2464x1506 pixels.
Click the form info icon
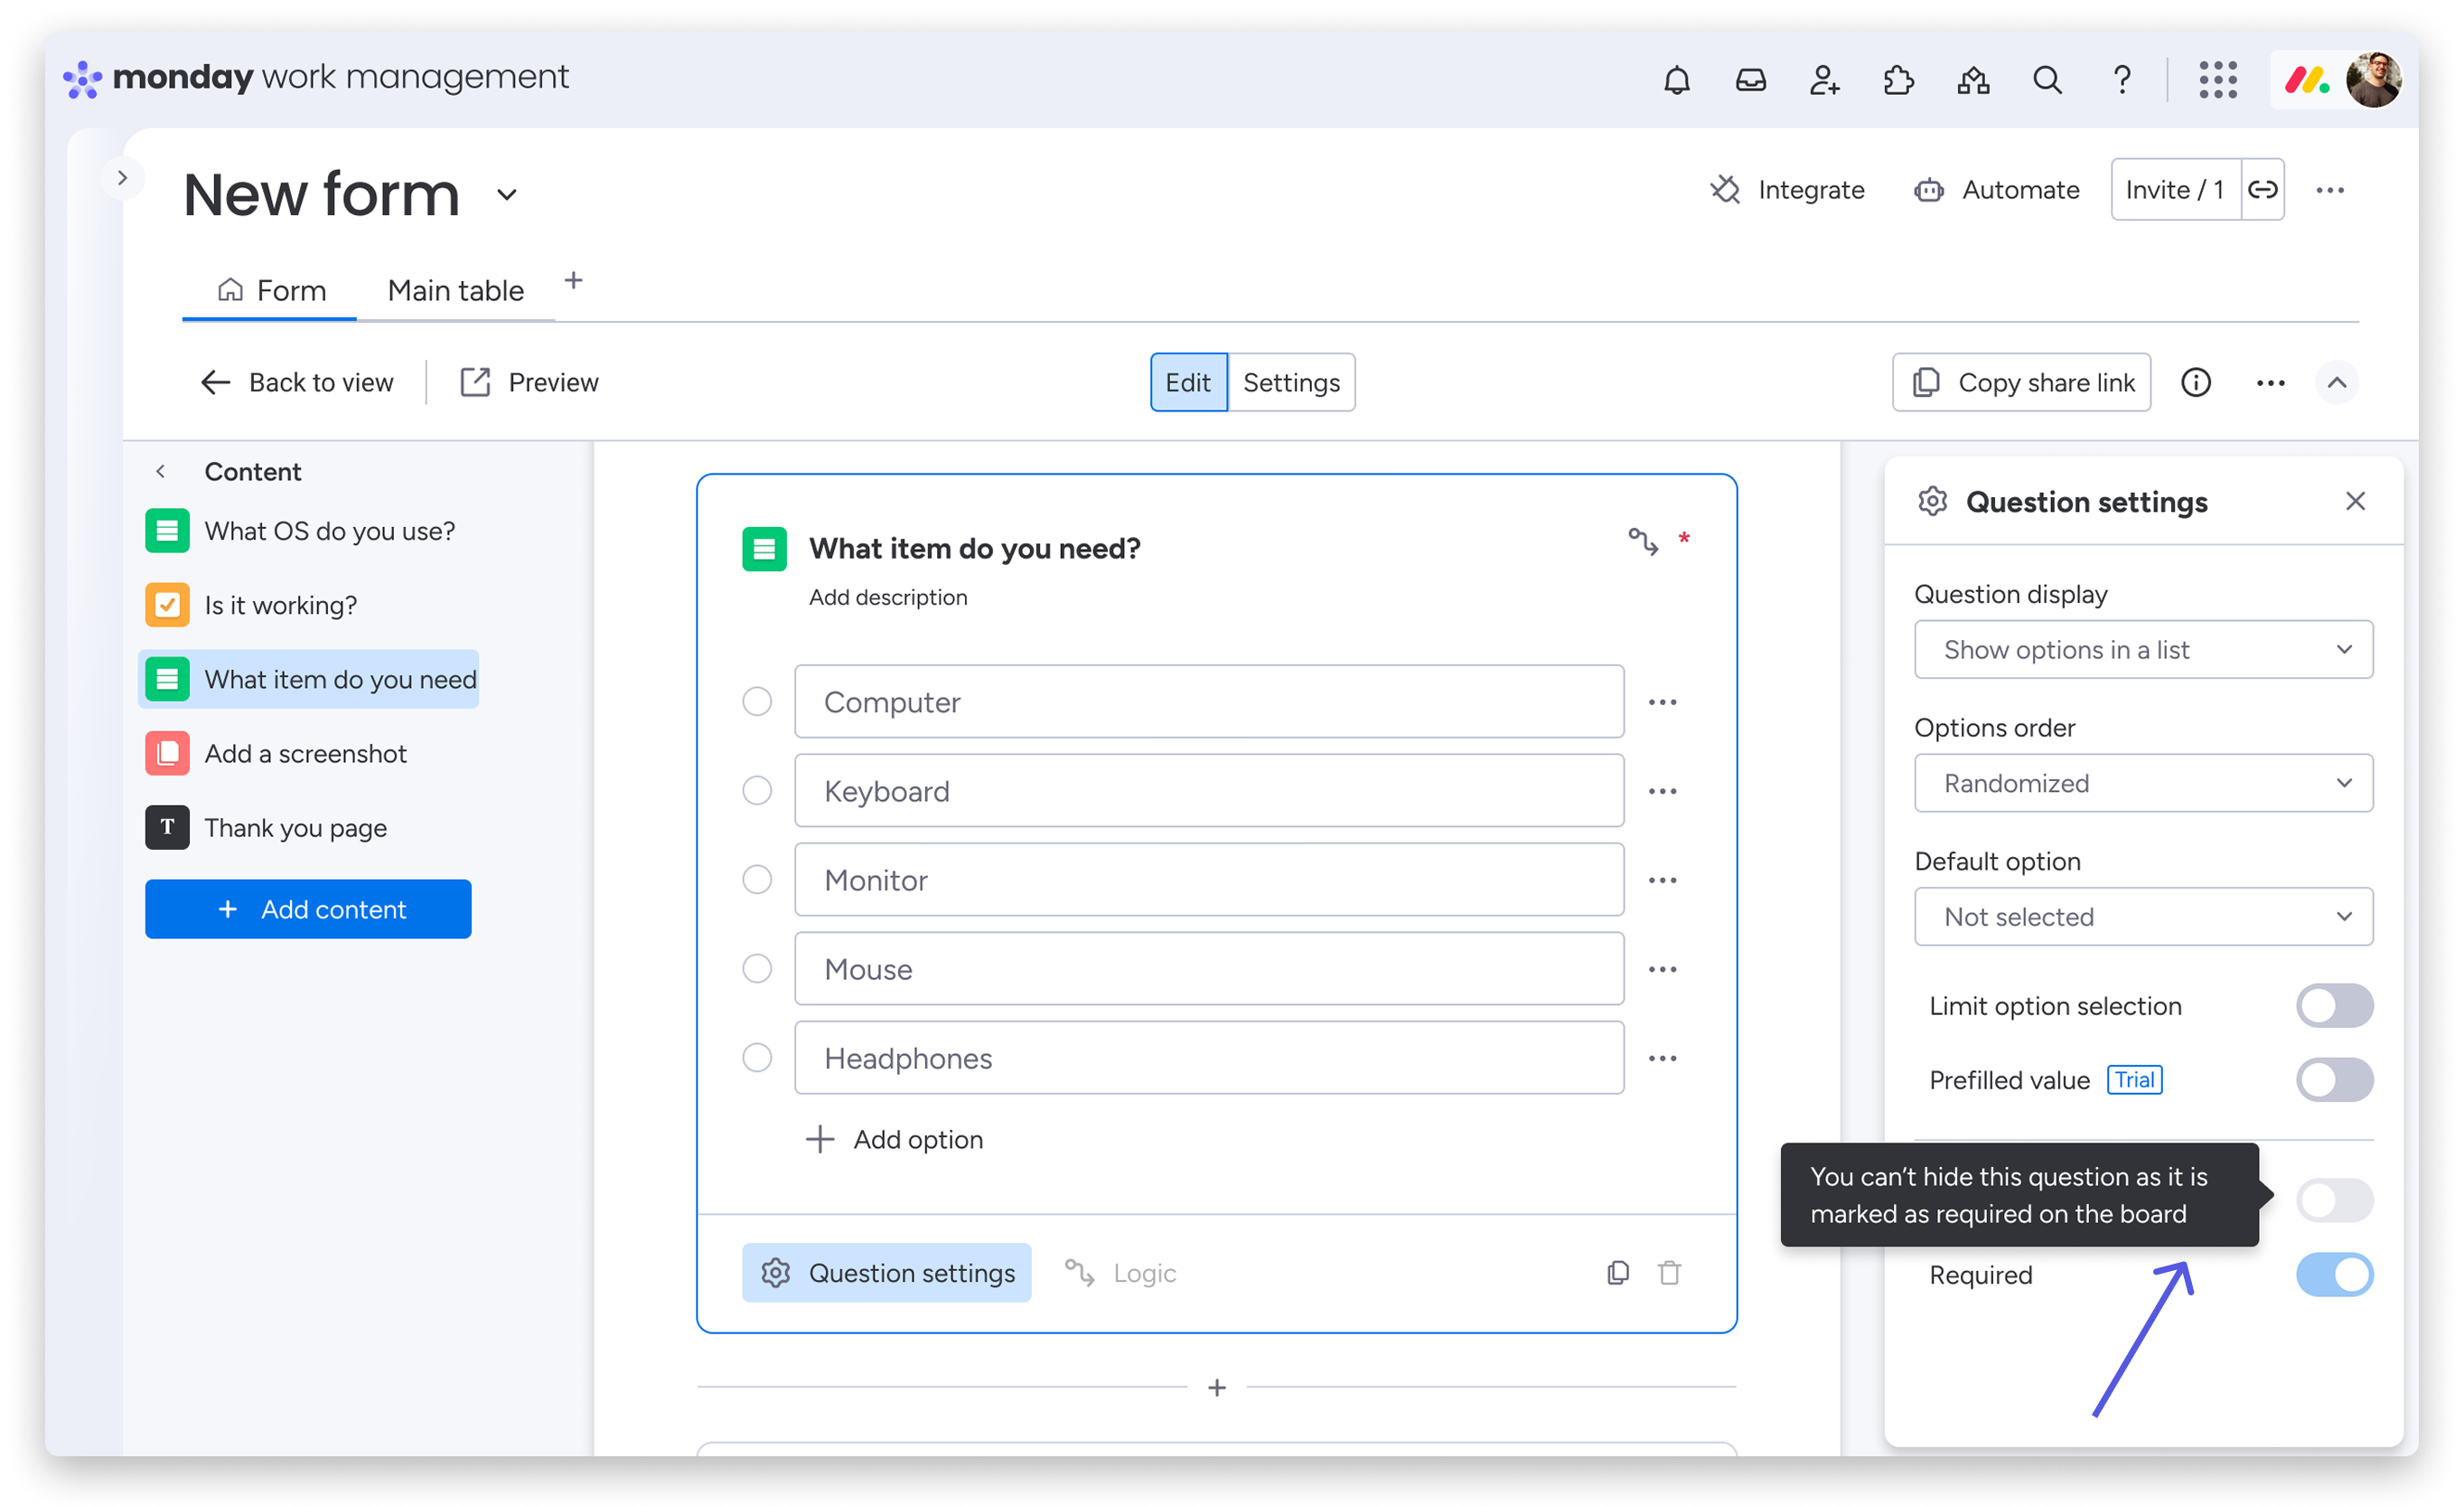2195,382
